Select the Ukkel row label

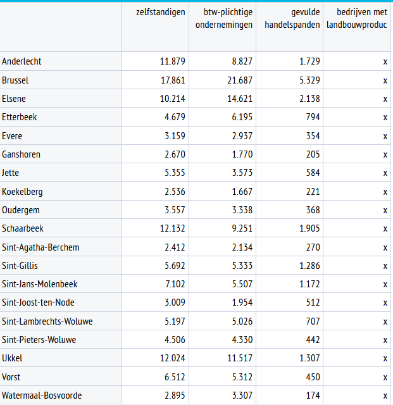(x=12, y=358)
